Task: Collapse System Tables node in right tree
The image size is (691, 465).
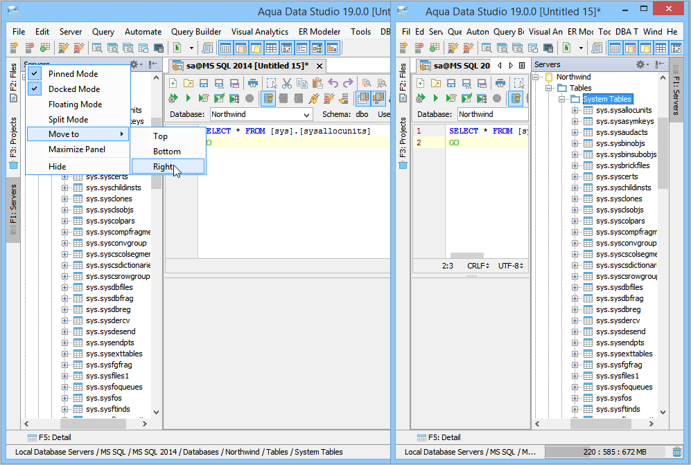Action: [x=562, y=99]
